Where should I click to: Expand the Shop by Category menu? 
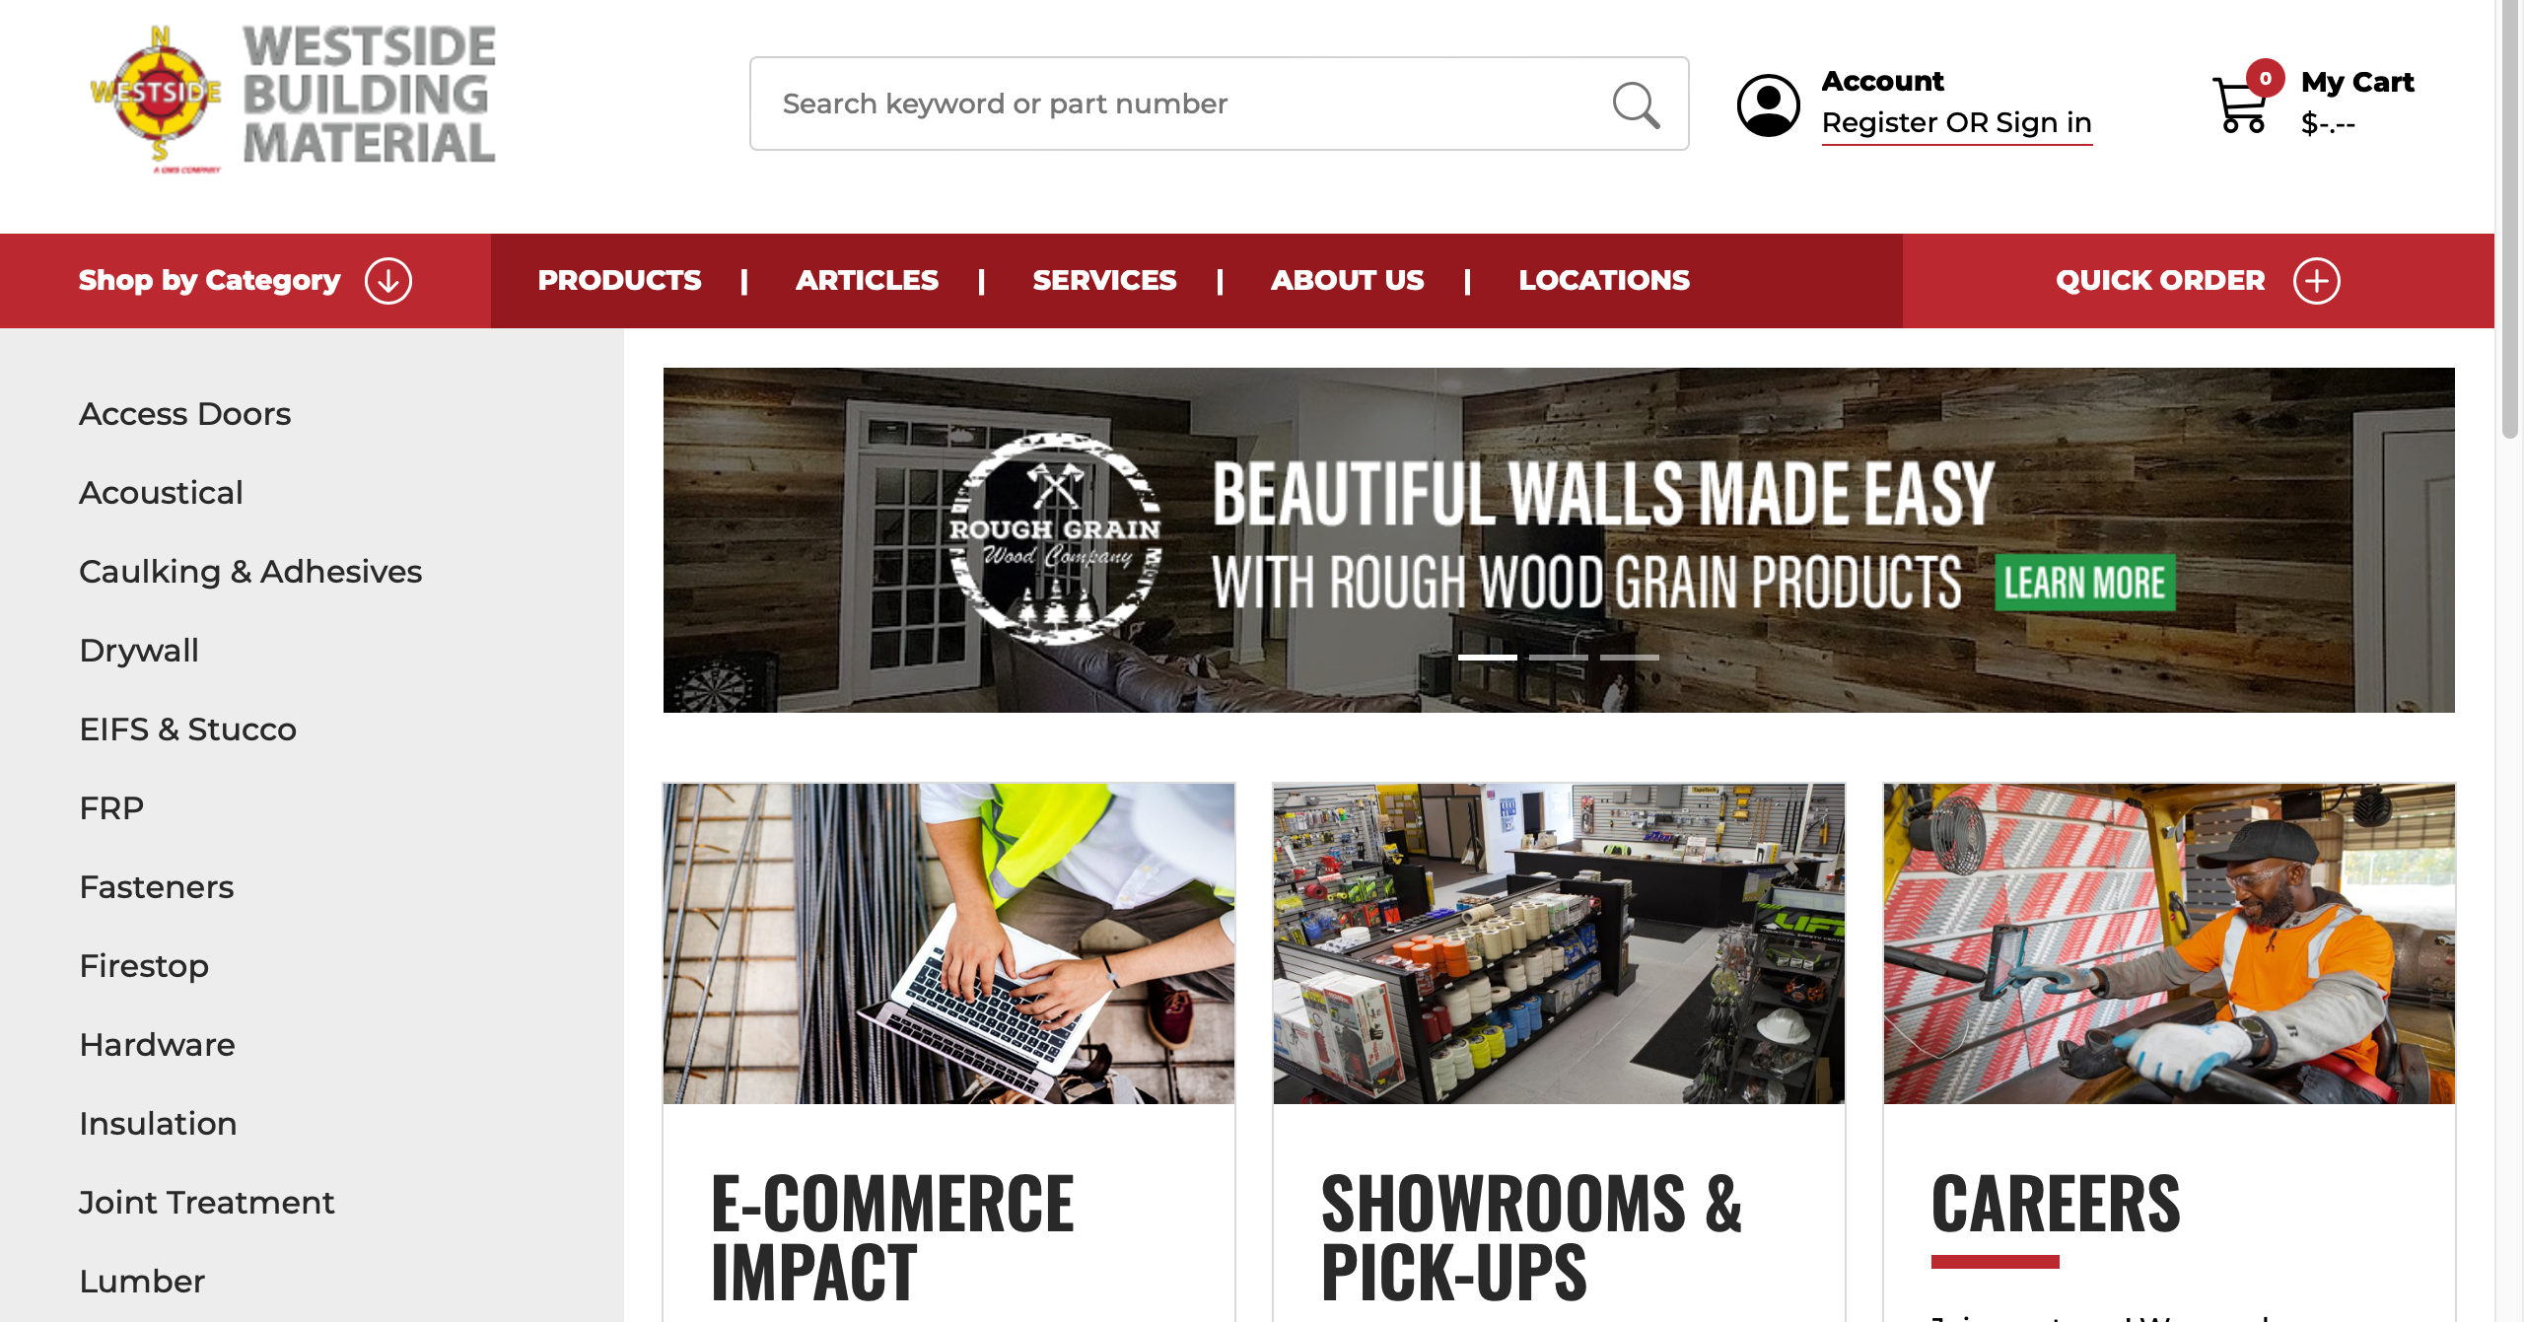245,281
